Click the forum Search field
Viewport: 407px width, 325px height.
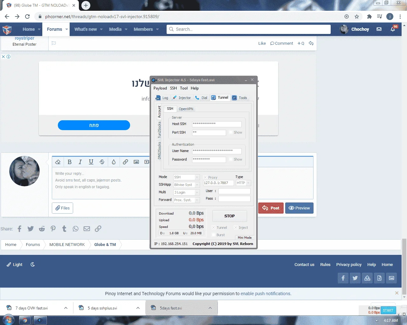point(249,29)
